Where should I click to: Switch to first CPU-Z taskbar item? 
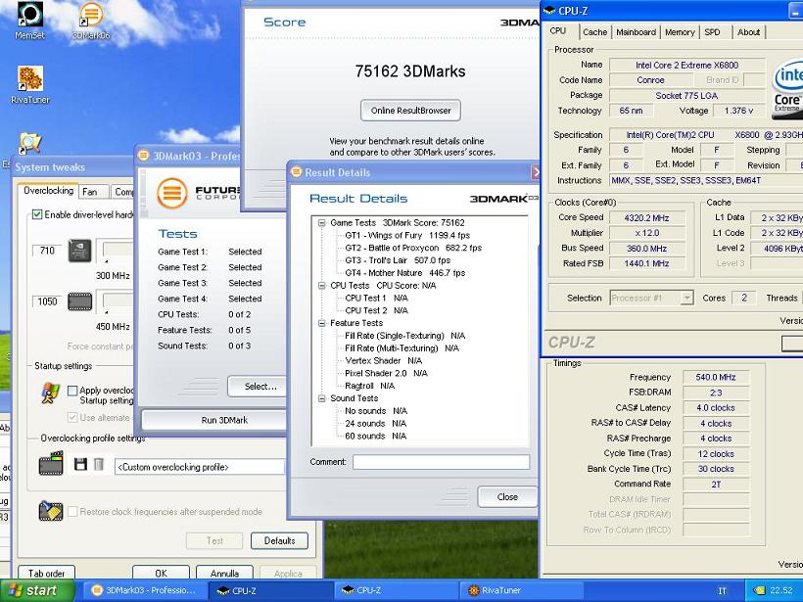click(270, 590)
